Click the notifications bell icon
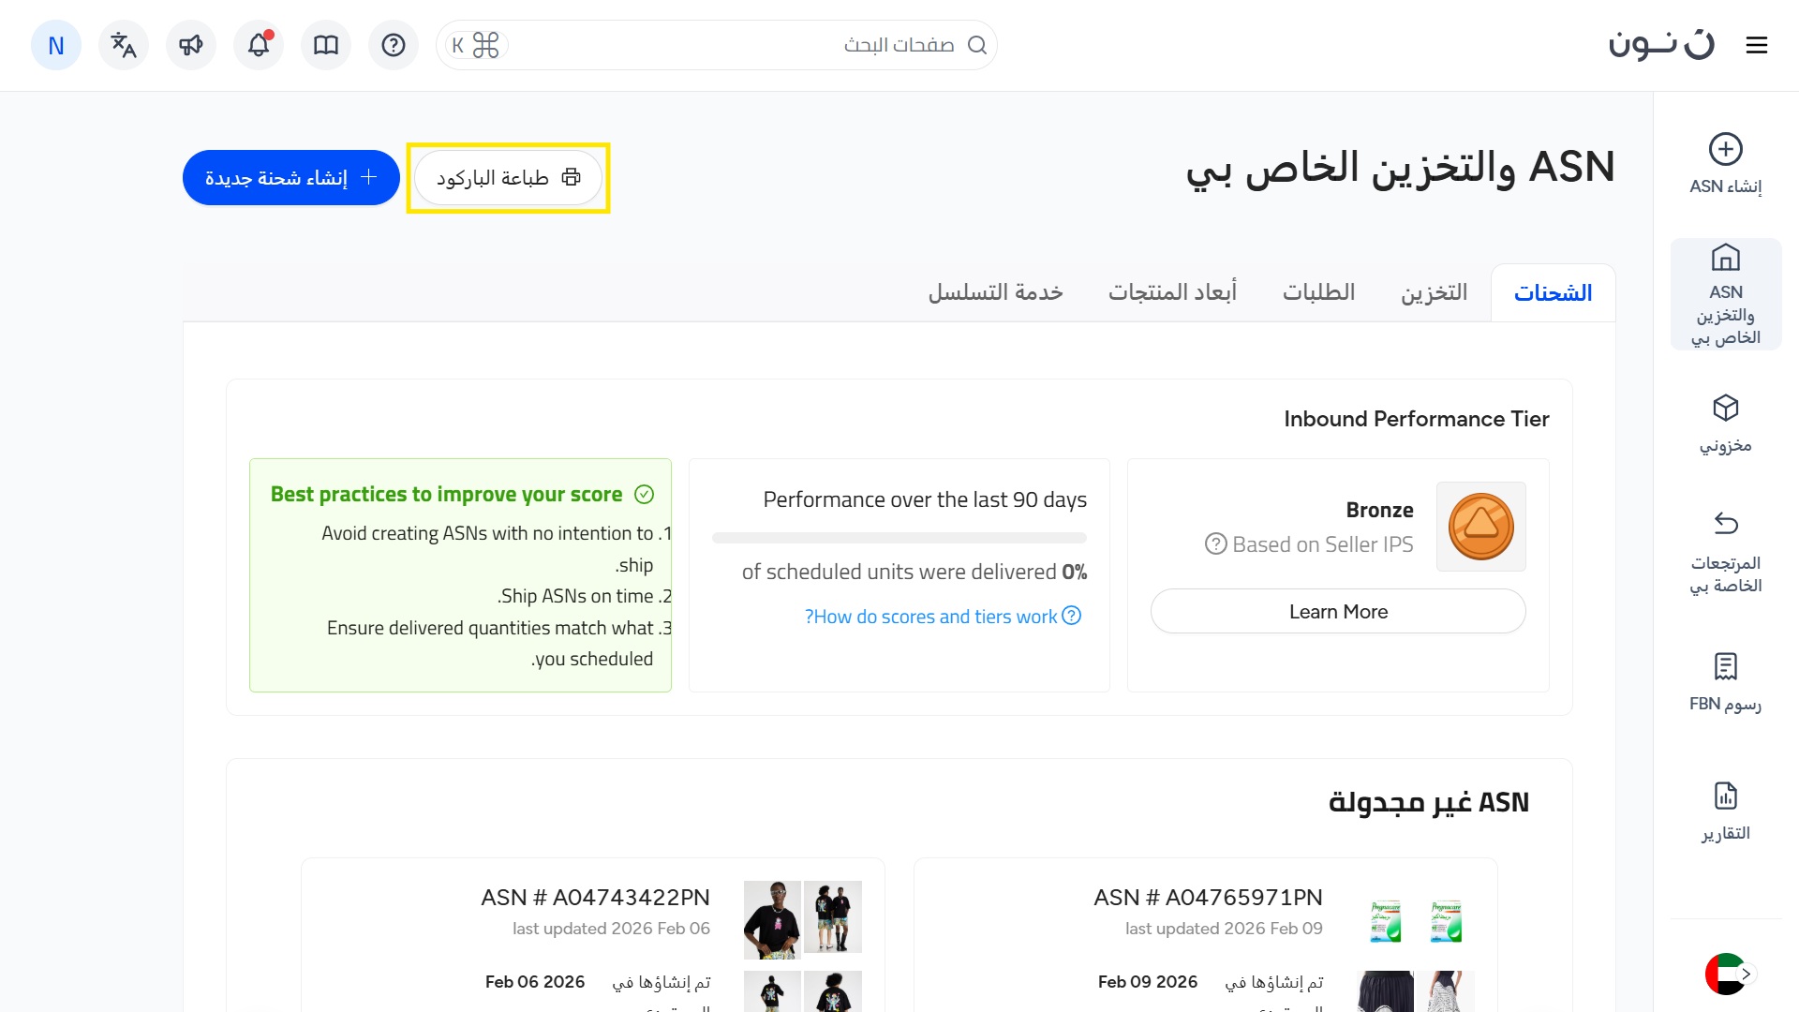Image resolution: width=1799 pixels, height=1012 pixels. pyautogui.click(x=259, y=45)
